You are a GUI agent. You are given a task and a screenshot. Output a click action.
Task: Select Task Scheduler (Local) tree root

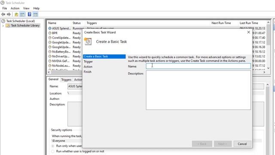[21, 21]
